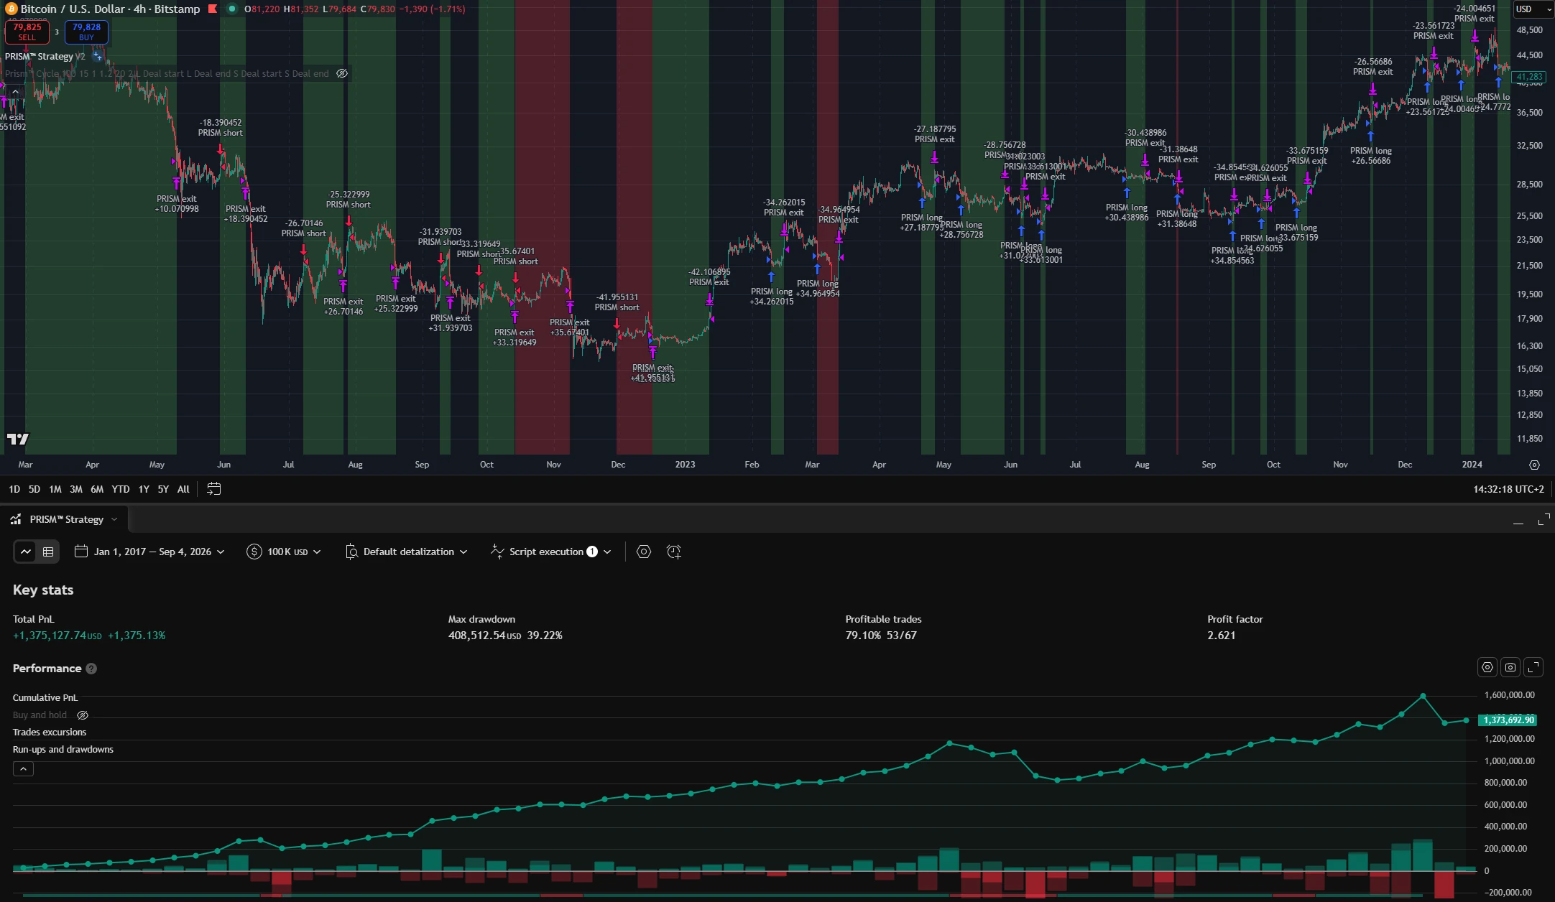Open the Jan 1, 2017 date range dropdown
Screen dimensions: 1555x902
[x=149, y=552]
